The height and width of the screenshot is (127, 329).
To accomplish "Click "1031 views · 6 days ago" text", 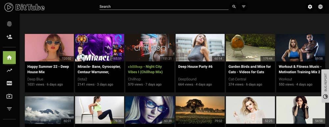I will (x=45, y=84).
